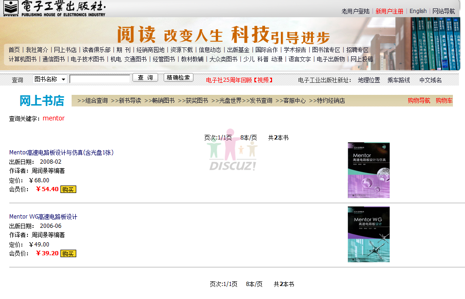Viewport: 465px width, 299px height.
Task: Browse 教材教辅 category
Action: (192, 59)
